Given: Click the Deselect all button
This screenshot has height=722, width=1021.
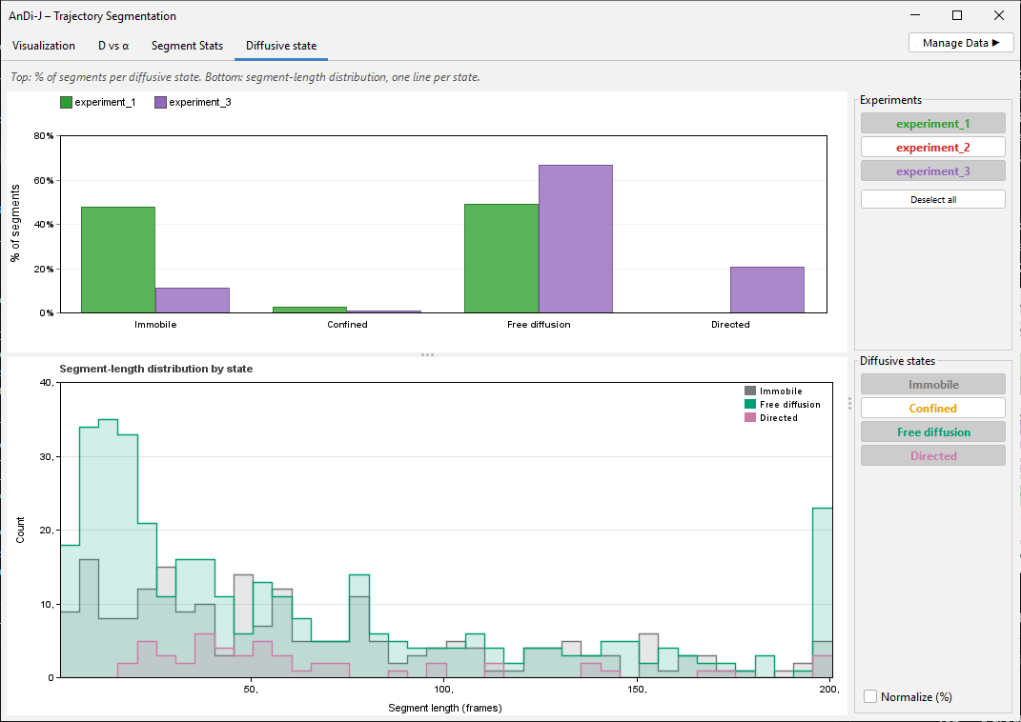Looking at the screenshot, I should [x=932, y=199].
